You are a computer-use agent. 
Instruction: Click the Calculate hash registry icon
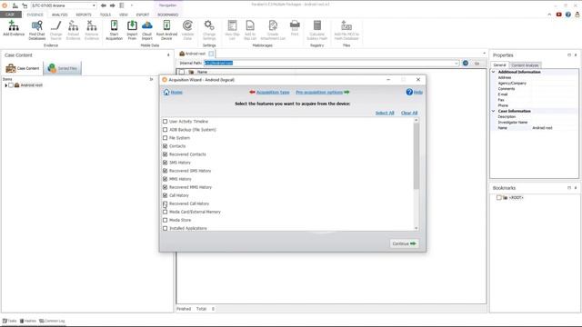click(317, 26)
